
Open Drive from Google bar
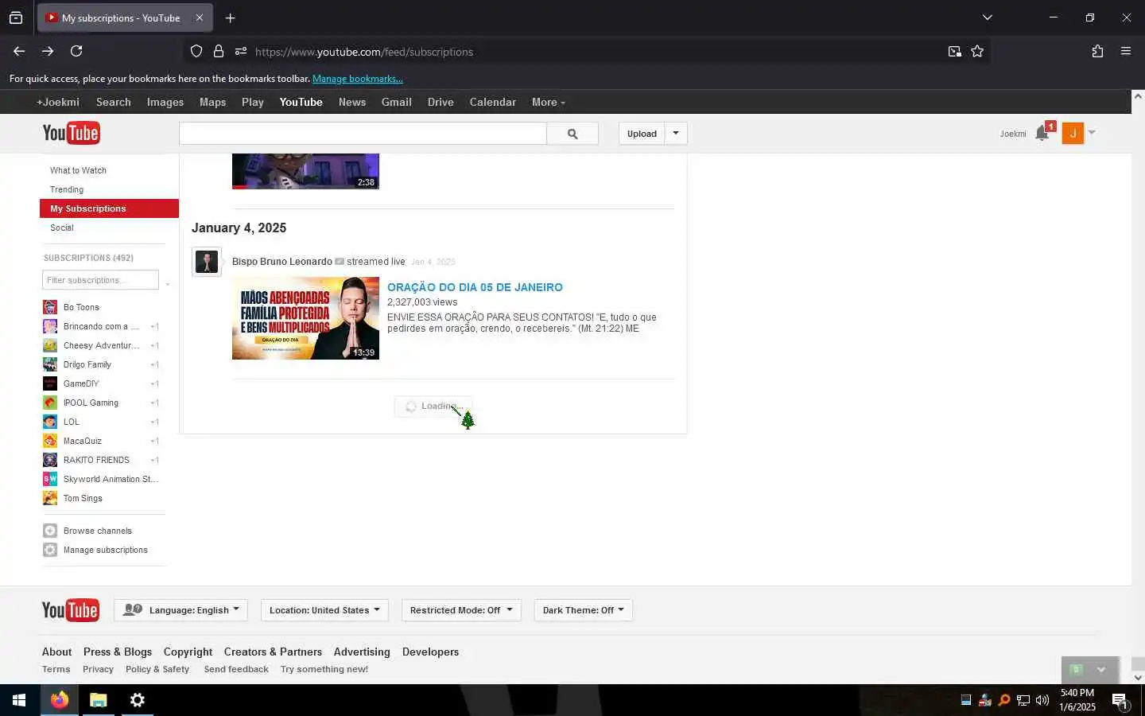(441, 102)
